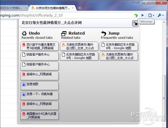
Task: Click the 163 icon on earthquake news item
Action: [24, 45]
